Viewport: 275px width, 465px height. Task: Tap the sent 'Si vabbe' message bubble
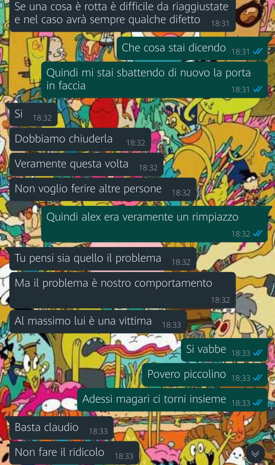[x=224, y=350]
